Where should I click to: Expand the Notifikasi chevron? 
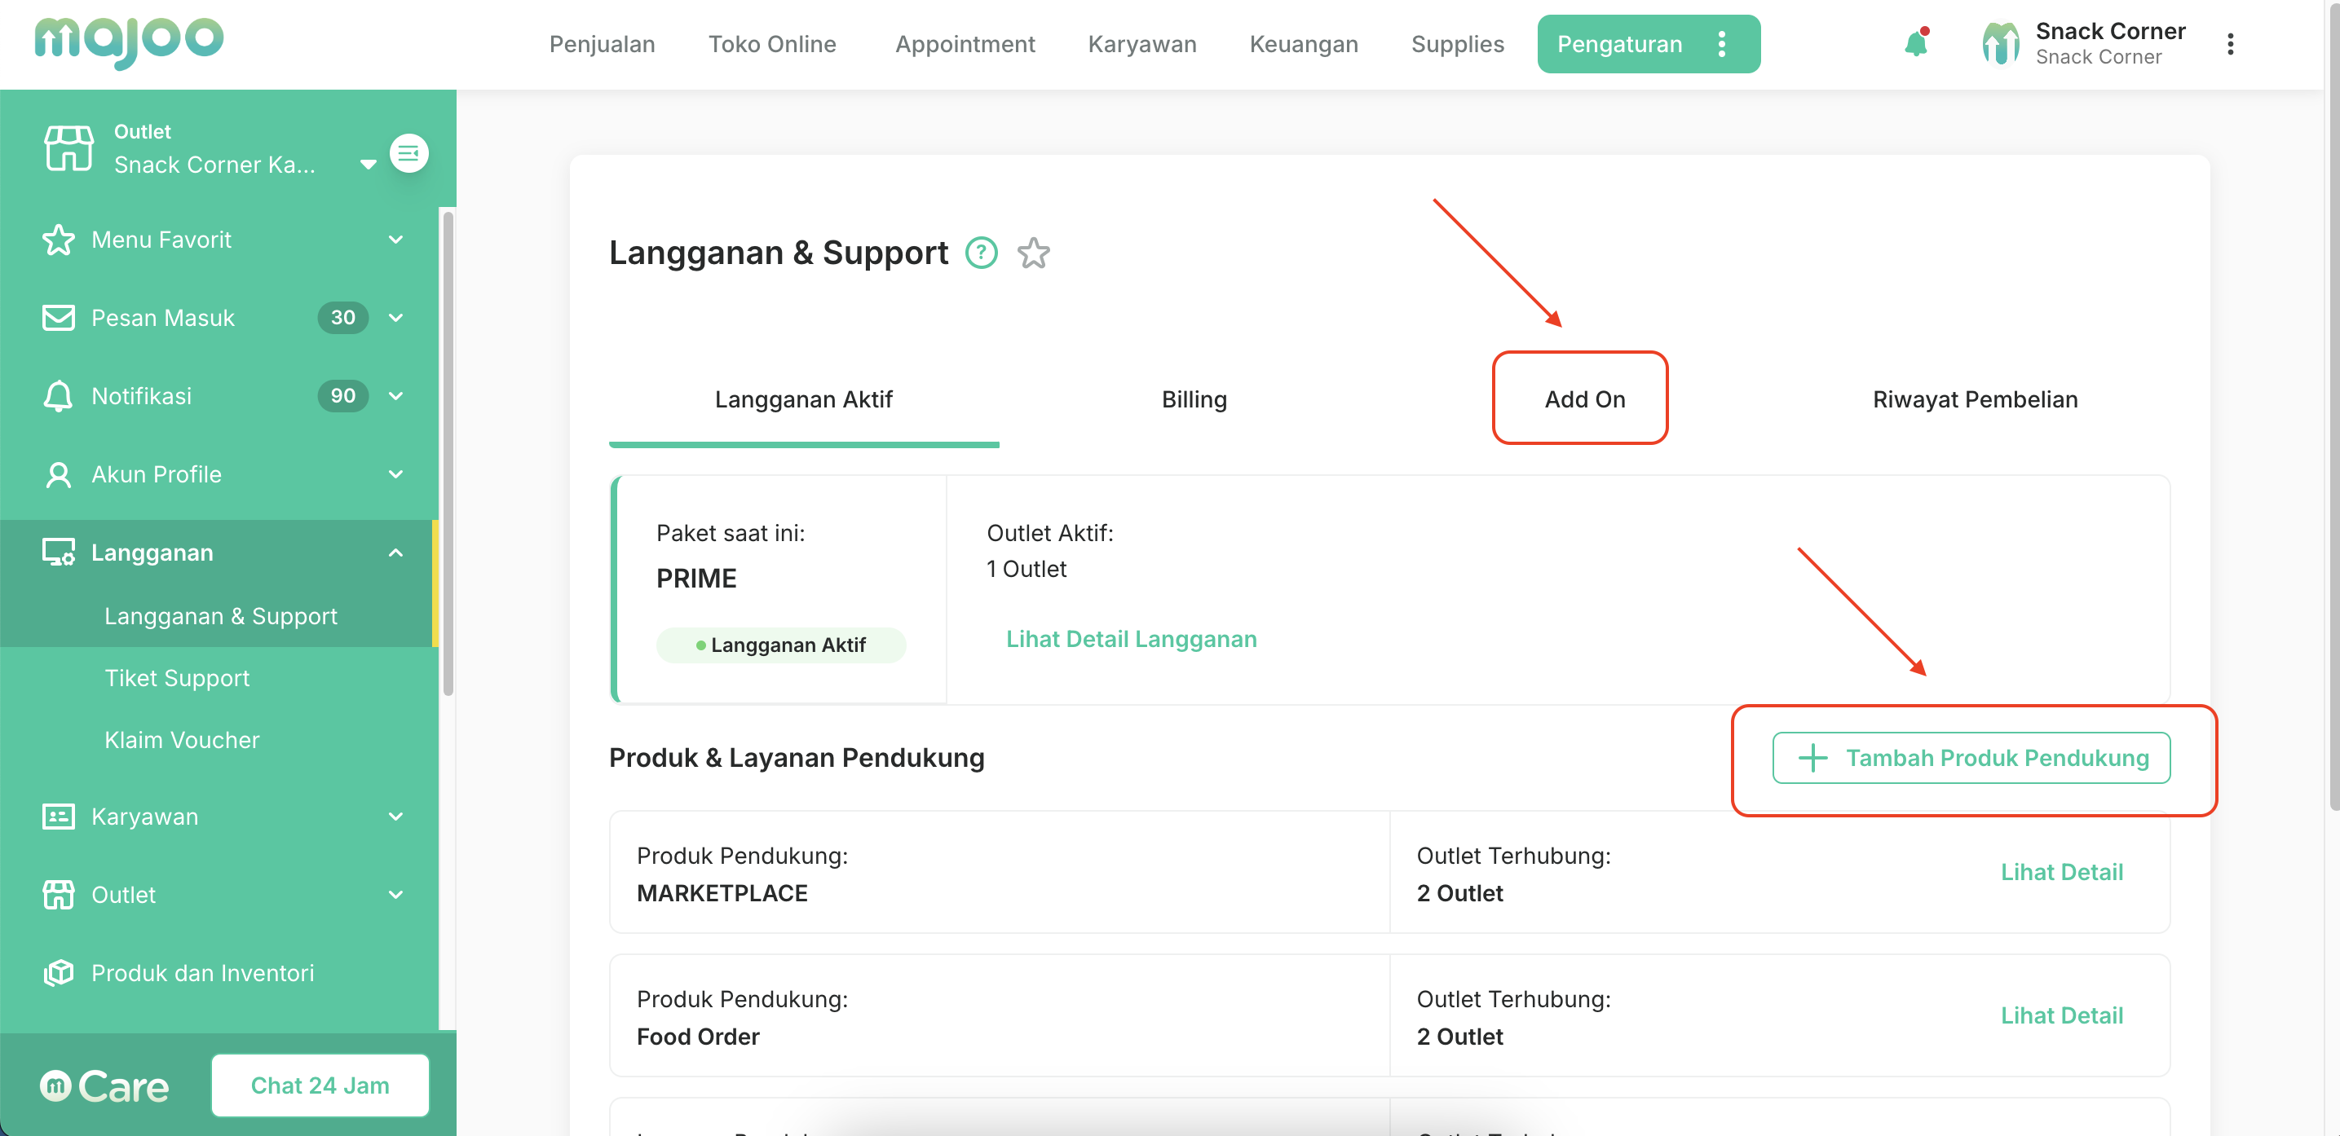point(396,396)
